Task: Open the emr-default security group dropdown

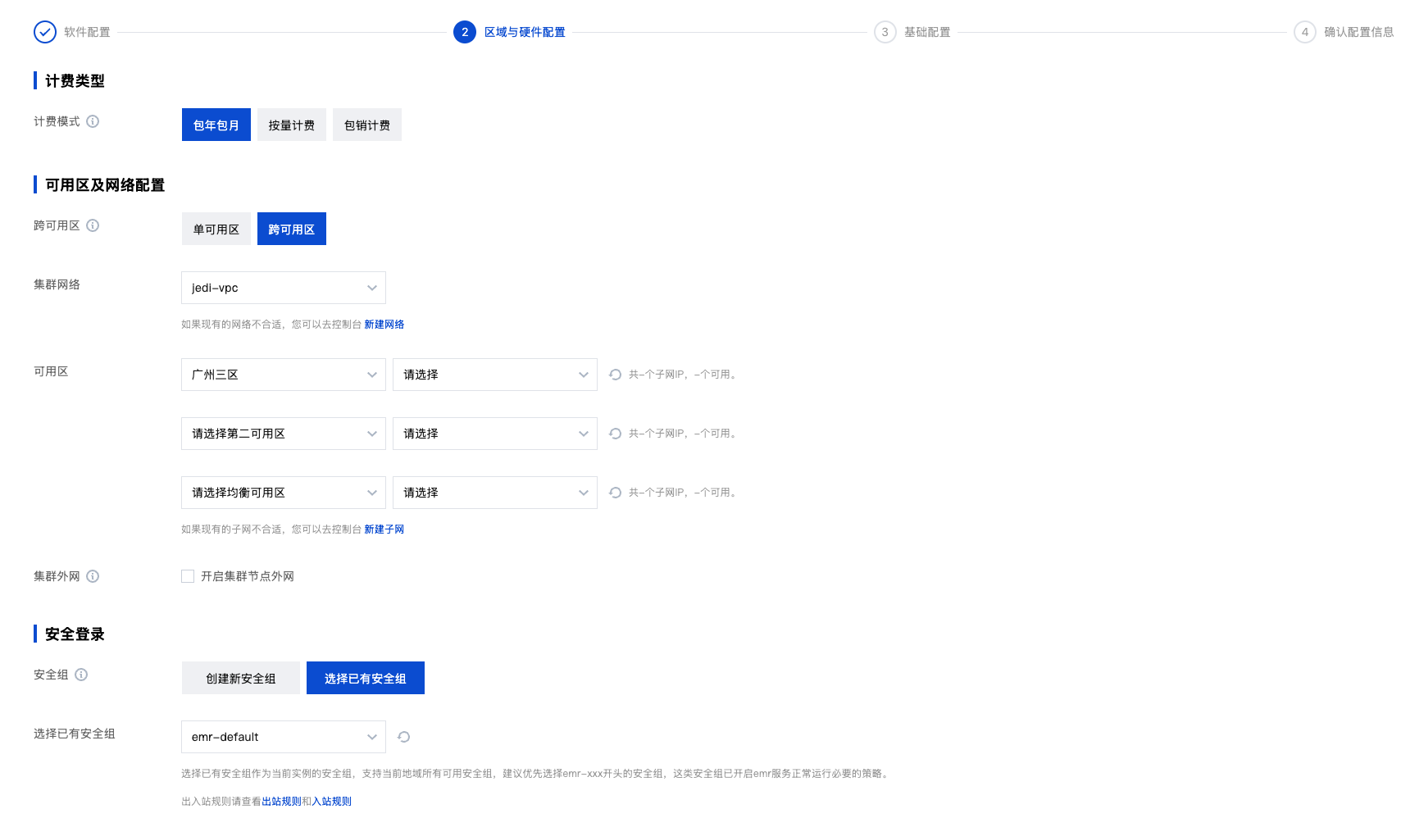Action: point(284,737)
